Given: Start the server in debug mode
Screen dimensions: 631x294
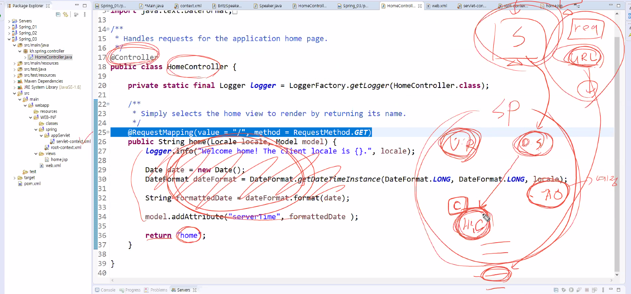Looking at the screenshot, I should point(564,290).
